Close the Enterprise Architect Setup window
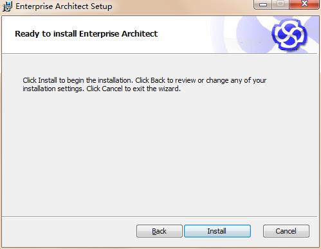Viewport: 321px width, 249px height. coord(304,4)
